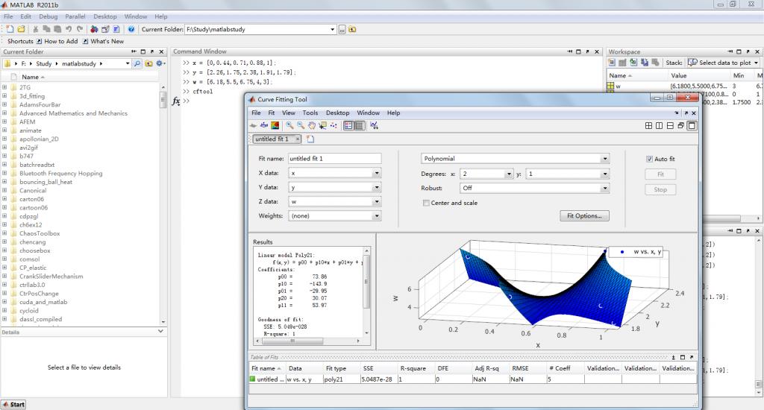Screen dimensions: 764x410
Task: Click the Windows Start button
Action: click(x=13, y=404)
